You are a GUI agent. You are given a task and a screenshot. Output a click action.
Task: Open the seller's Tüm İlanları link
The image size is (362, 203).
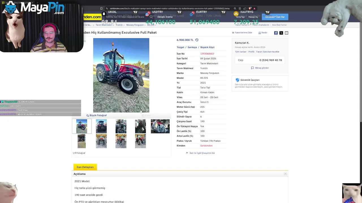tap(241, 52)
